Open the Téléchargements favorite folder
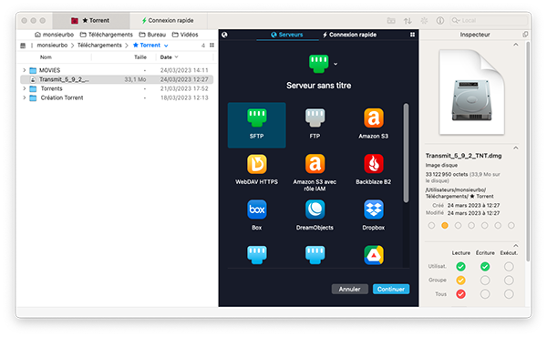This screenshot has height=337, width=547. pyautogui.click(x=107, y=35)
